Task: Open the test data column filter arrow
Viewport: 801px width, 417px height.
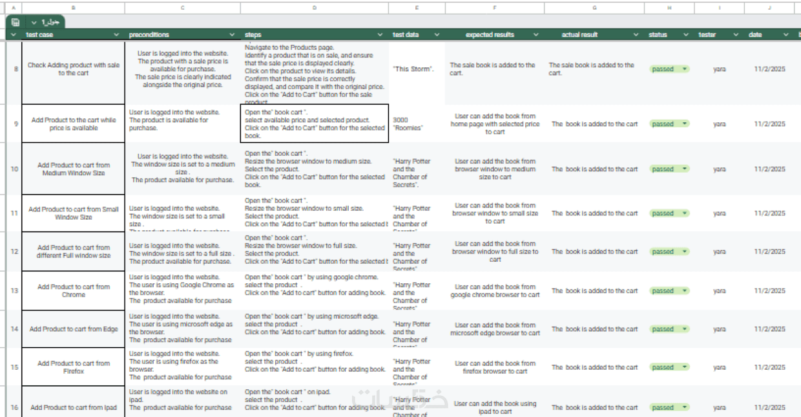Action: [437, 35]
